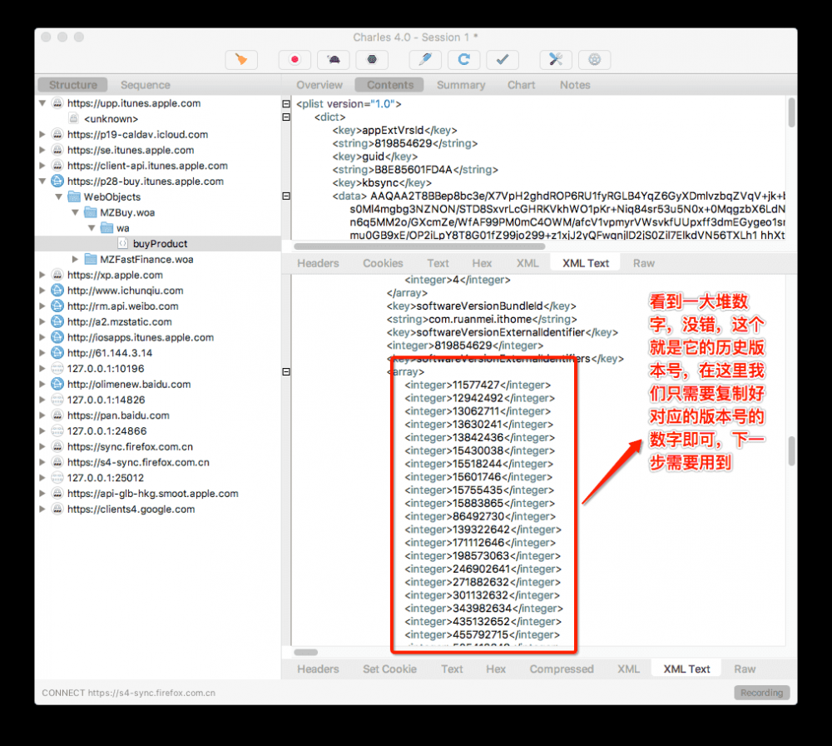Expand the MZFastFinance.woa folder
Viewport: 832px width, 746px height.
coord(75,259)
